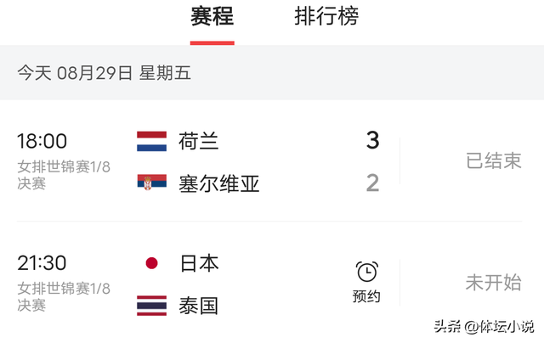
Task: Tap the Thailand flag icon
Action: click(x=151, y=306)
